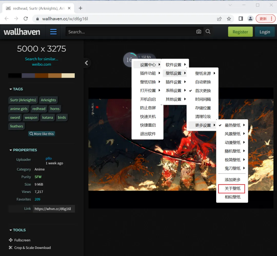Click the share page icon
The width and height of the screenshot is (277, 256).
pos(219,19)
